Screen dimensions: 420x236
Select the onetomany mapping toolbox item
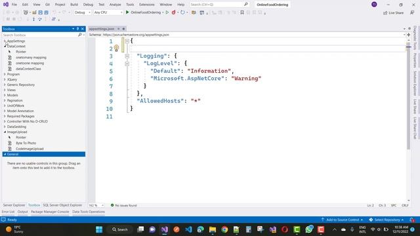[31, 58]
